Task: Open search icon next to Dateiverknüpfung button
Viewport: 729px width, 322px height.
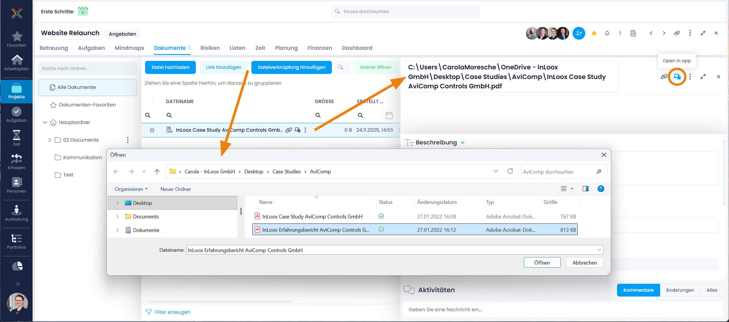Action: tap(340, 67)
